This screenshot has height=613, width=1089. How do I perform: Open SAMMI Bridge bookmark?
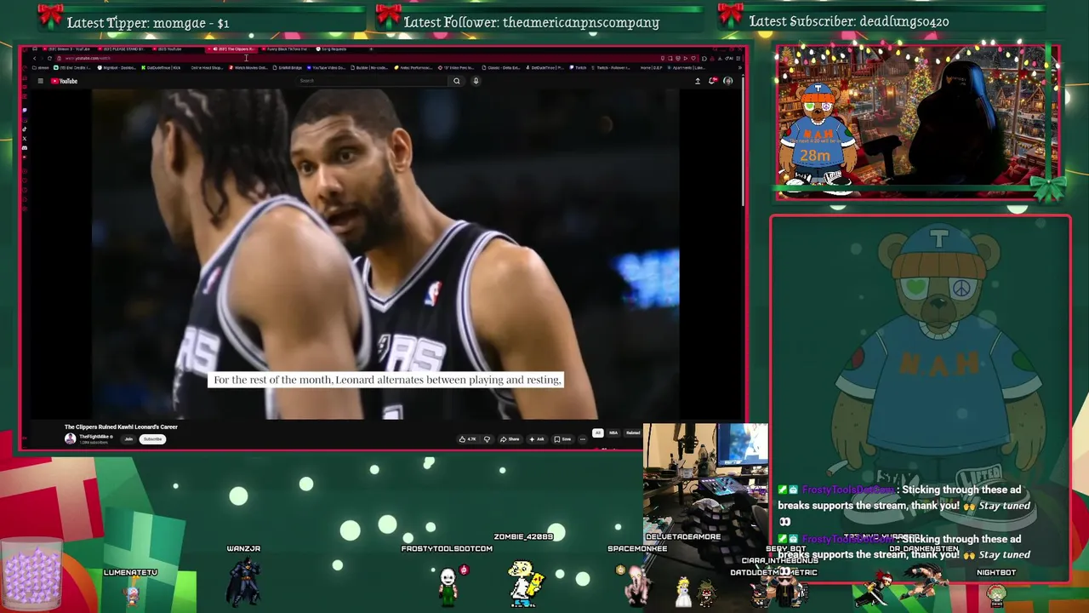coord(287,67)
